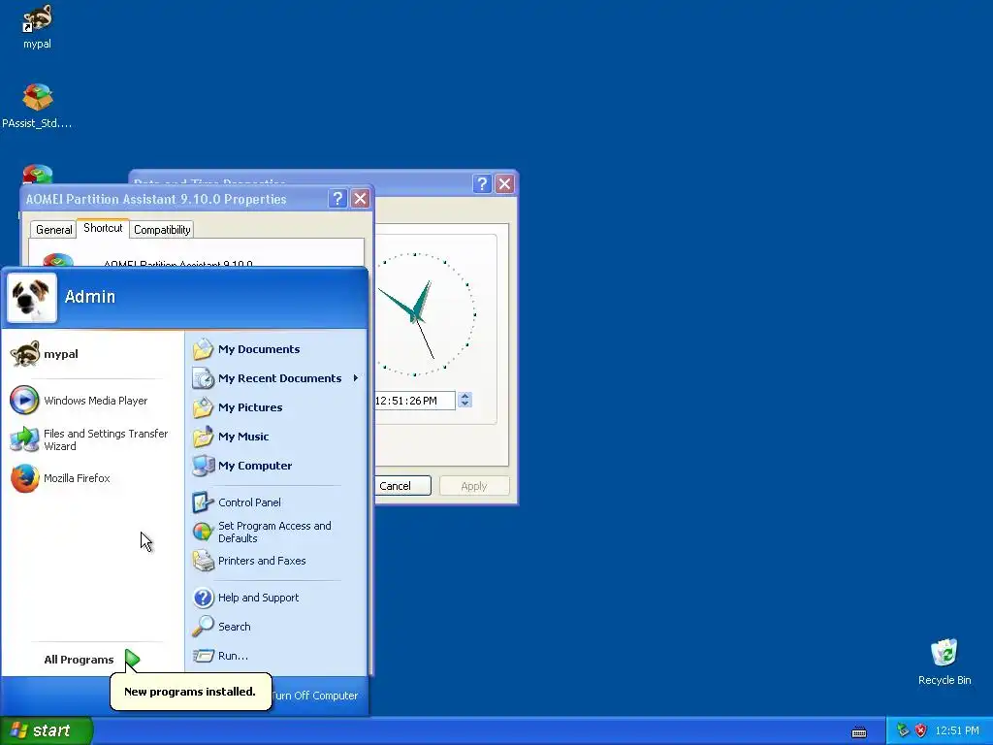Open Search from the Start menu
Screen dimensions: 993x745
[275, 627]
